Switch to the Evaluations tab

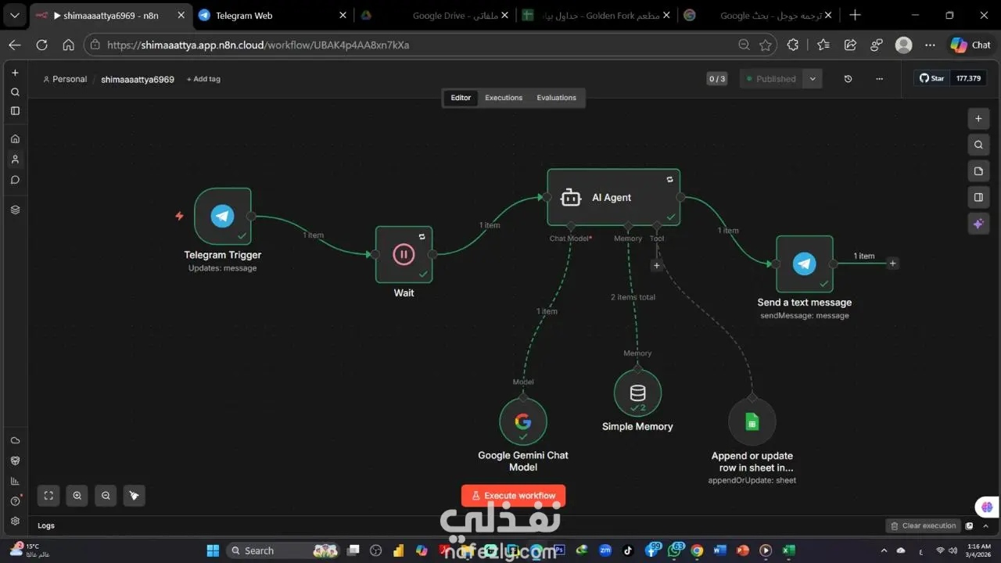[556, 98]
